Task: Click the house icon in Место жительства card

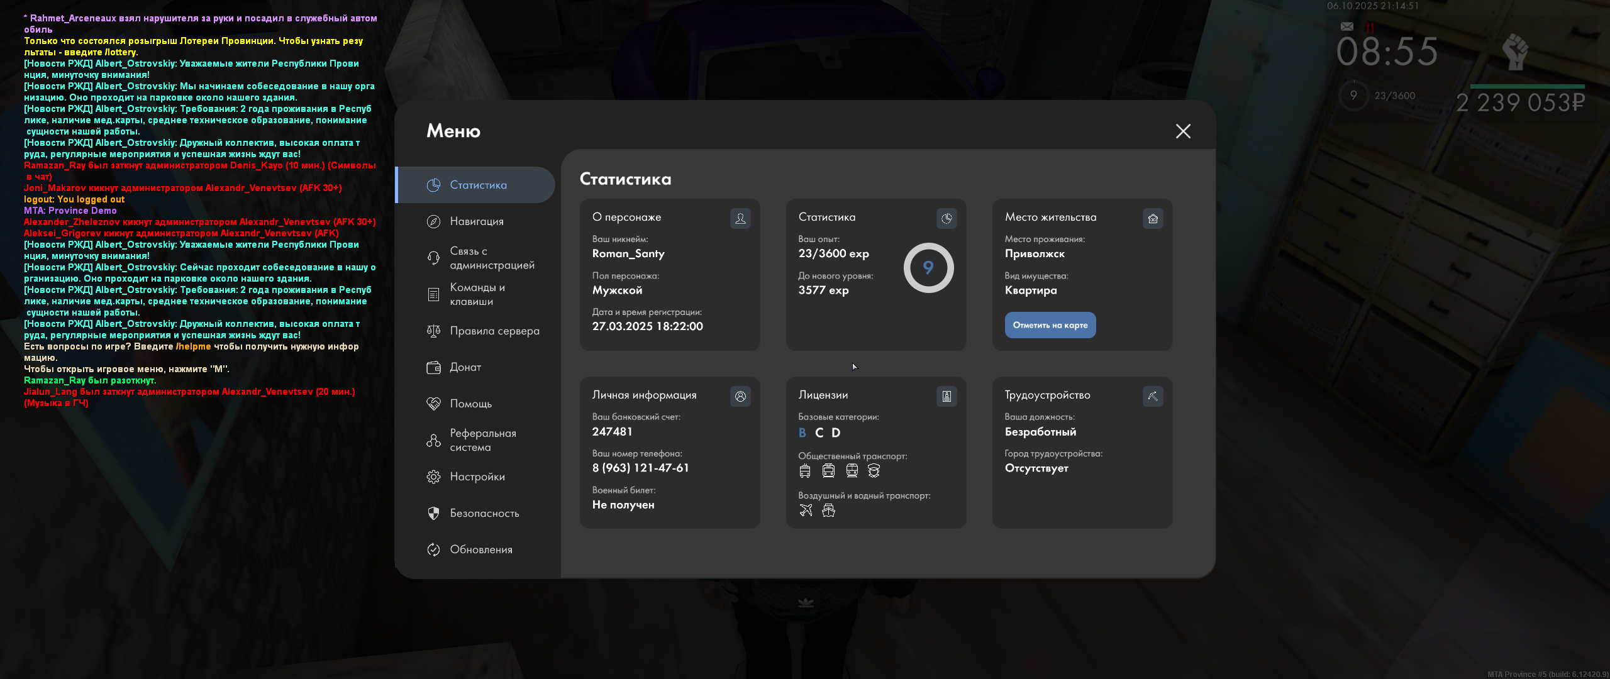Action: [x=1152, y=218]
